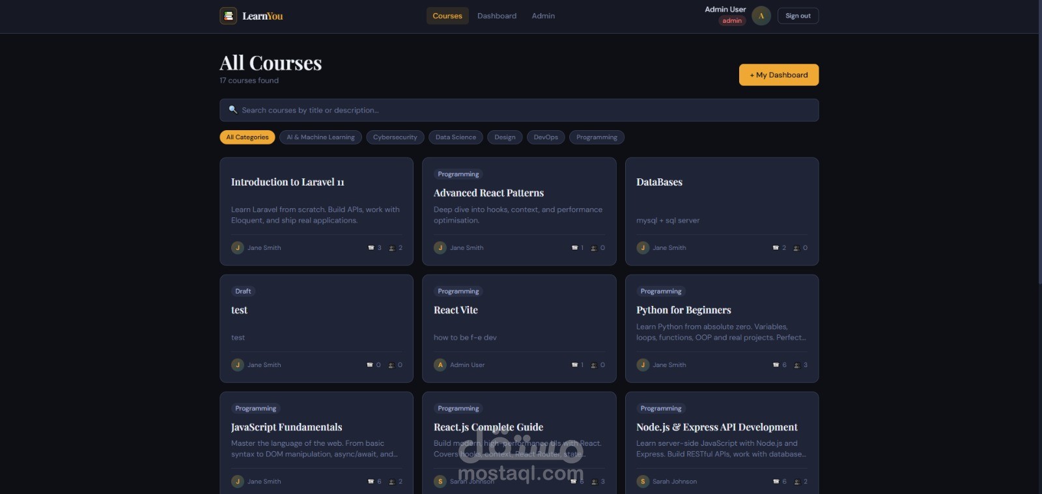Click lessons count icon on Introduction to Laravel card
Viewport: 1042px width, 494px height.
pyautogui.click(x=371, y=247)
